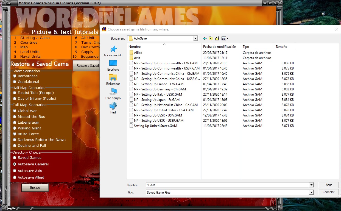Select the Axis folder icon
The image size is (341, 211).
[x=131, y=58]
